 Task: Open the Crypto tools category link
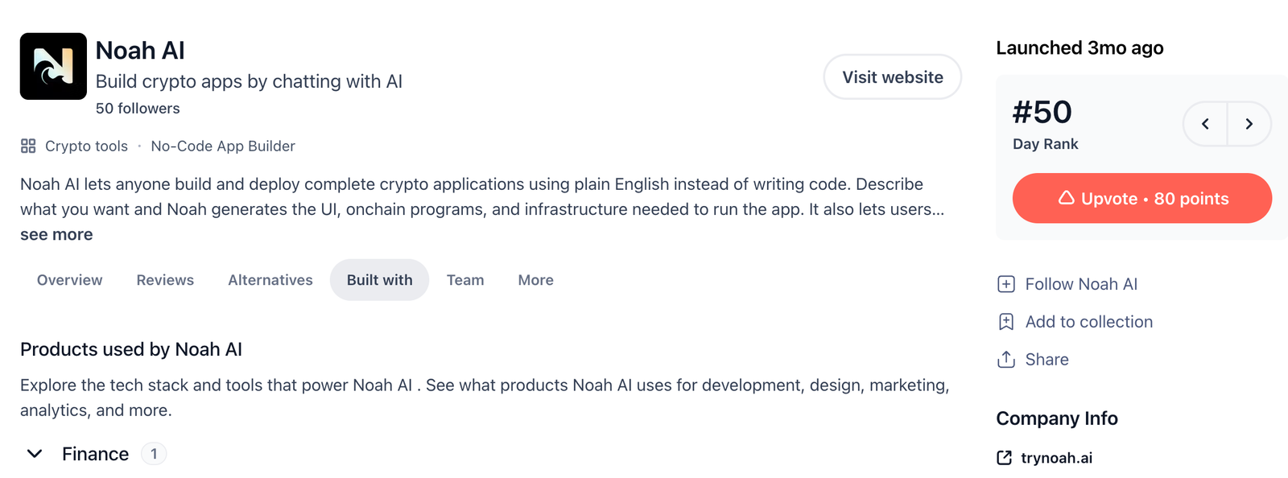[x=86, y=146]
